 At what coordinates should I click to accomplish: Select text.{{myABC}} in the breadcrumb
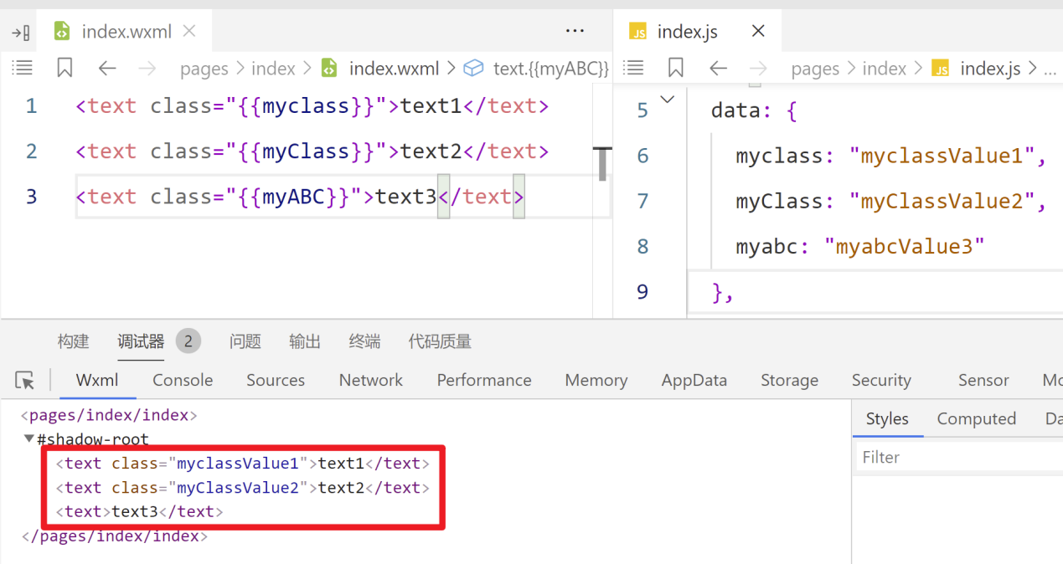coord(550,69)
